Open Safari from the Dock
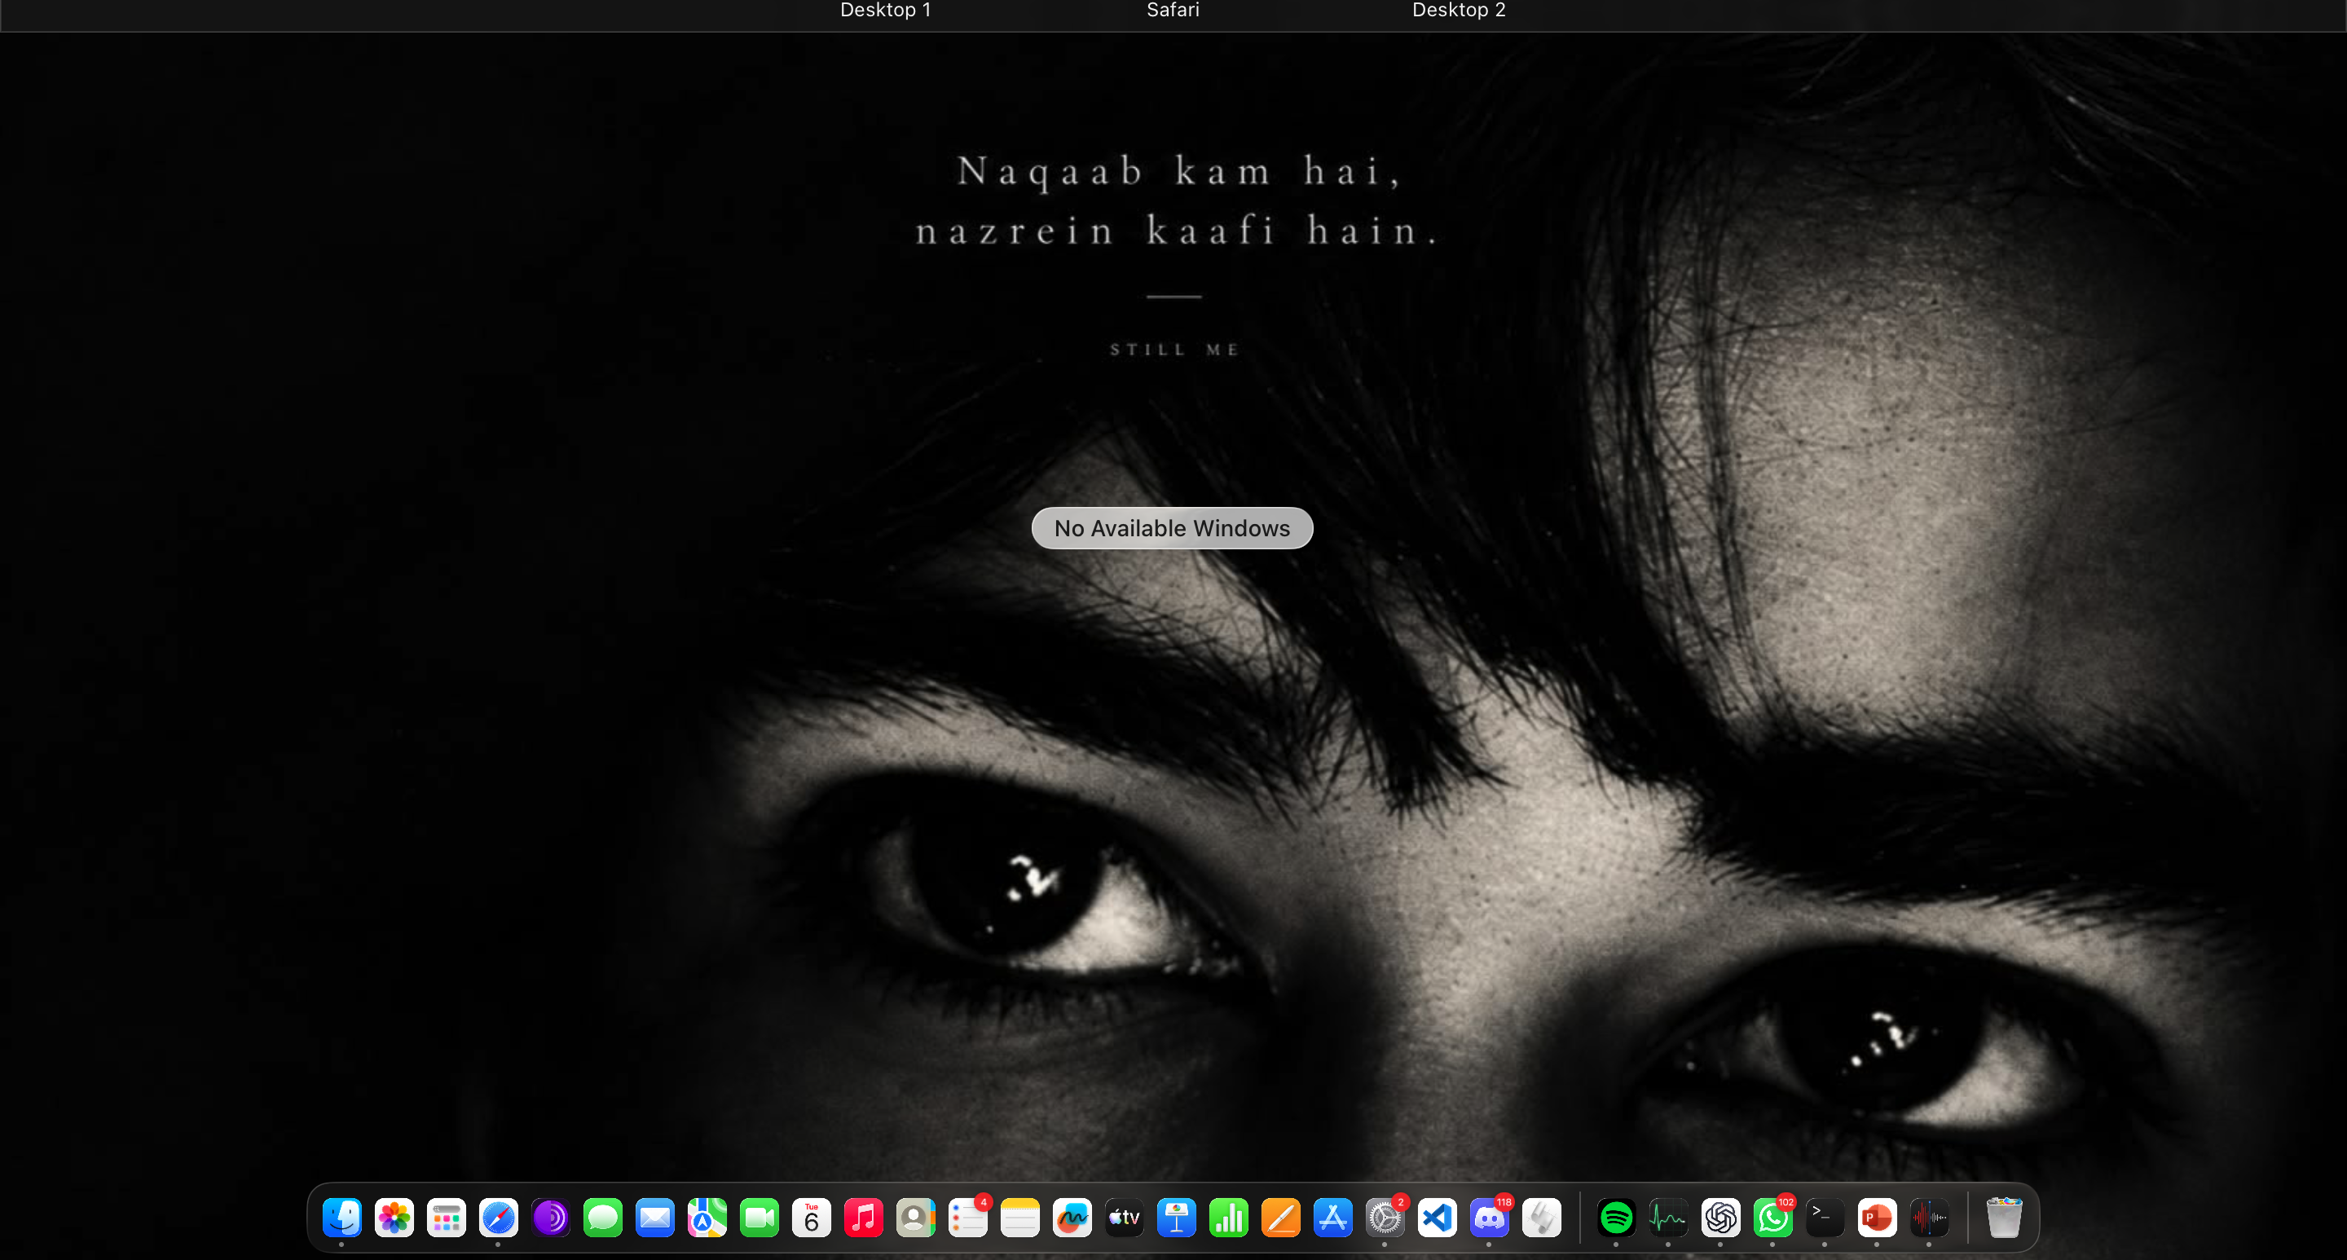The image size is (2347, 1260). (x=499, y=1217)
